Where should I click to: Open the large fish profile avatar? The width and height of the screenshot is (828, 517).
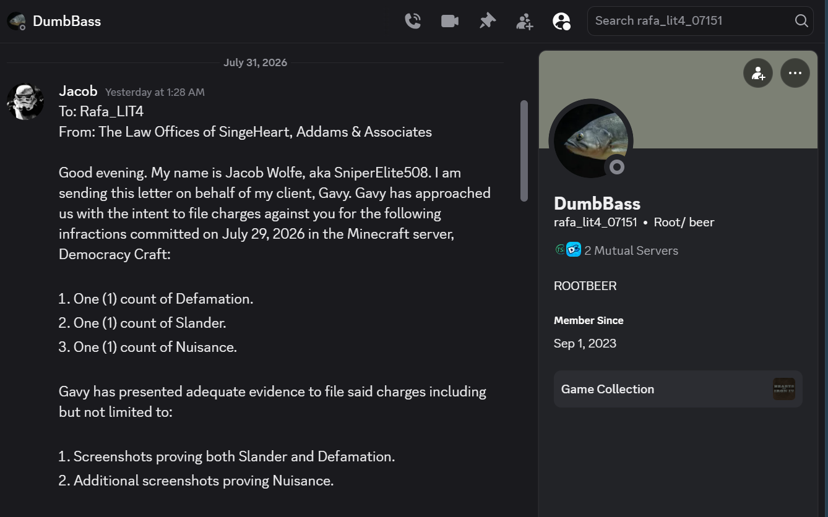tap(591, 141)
